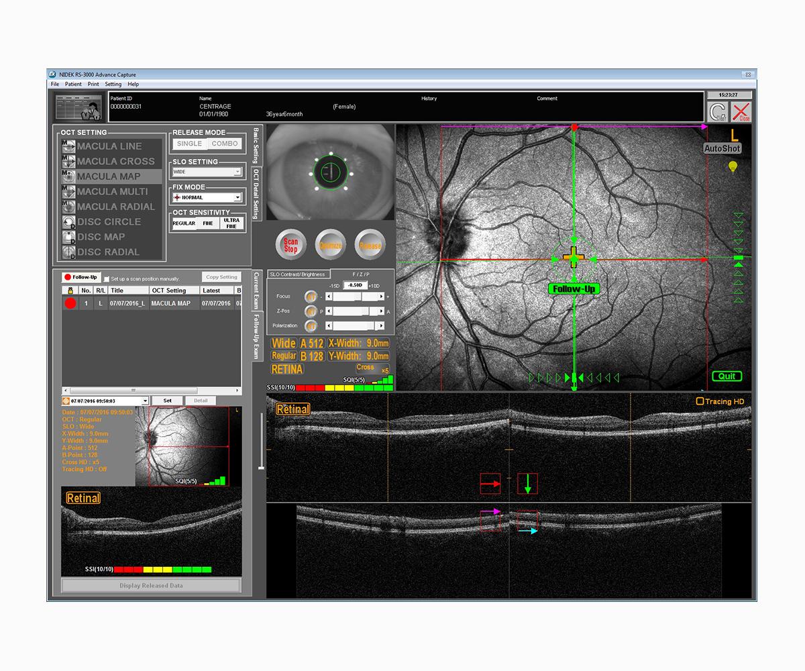Click the Set button
Image resolution: width=805 pixels, height=671 pixels.
tap(167, 401)
